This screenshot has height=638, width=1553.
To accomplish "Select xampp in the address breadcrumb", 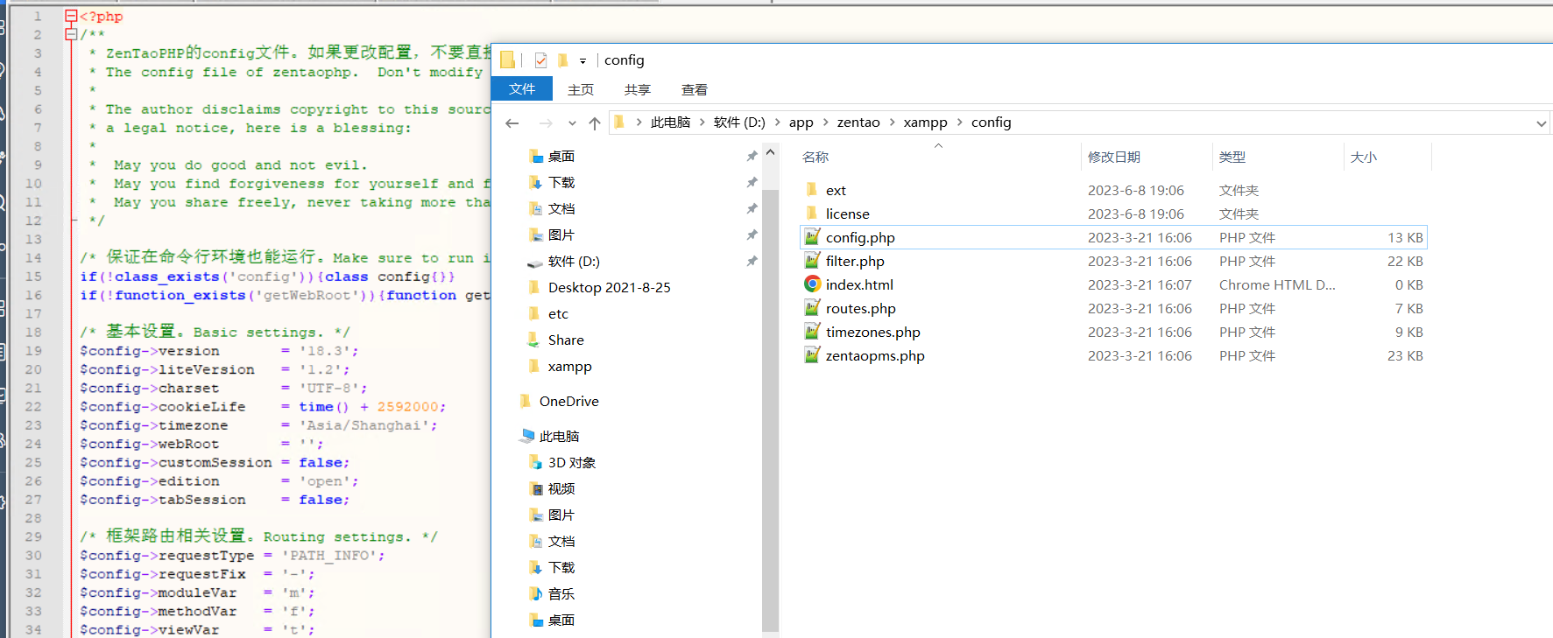I will click(926, 123).
